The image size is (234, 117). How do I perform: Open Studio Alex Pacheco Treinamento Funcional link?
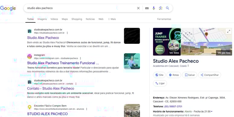(63, 63)
